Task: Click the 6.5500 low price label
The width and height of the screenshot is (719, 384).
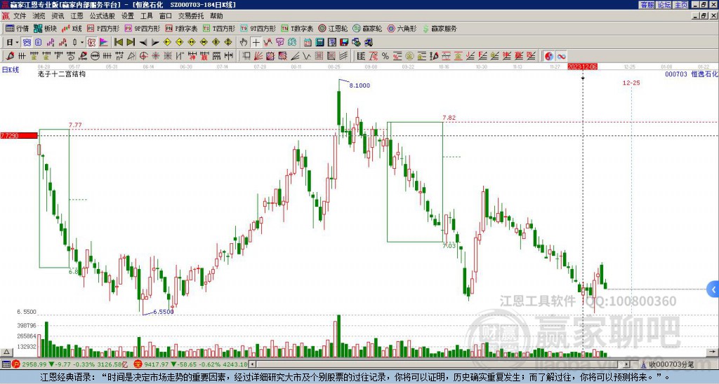Action: pyautogui.click(x=163, y=312)
